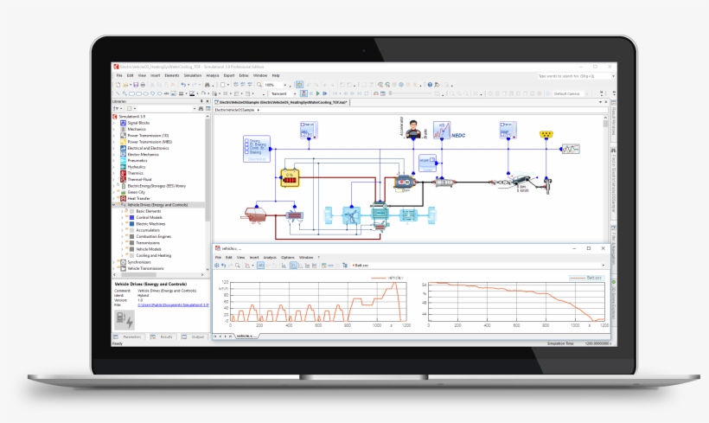
Task: Switch to the Output tab
Action: point(194,337)
